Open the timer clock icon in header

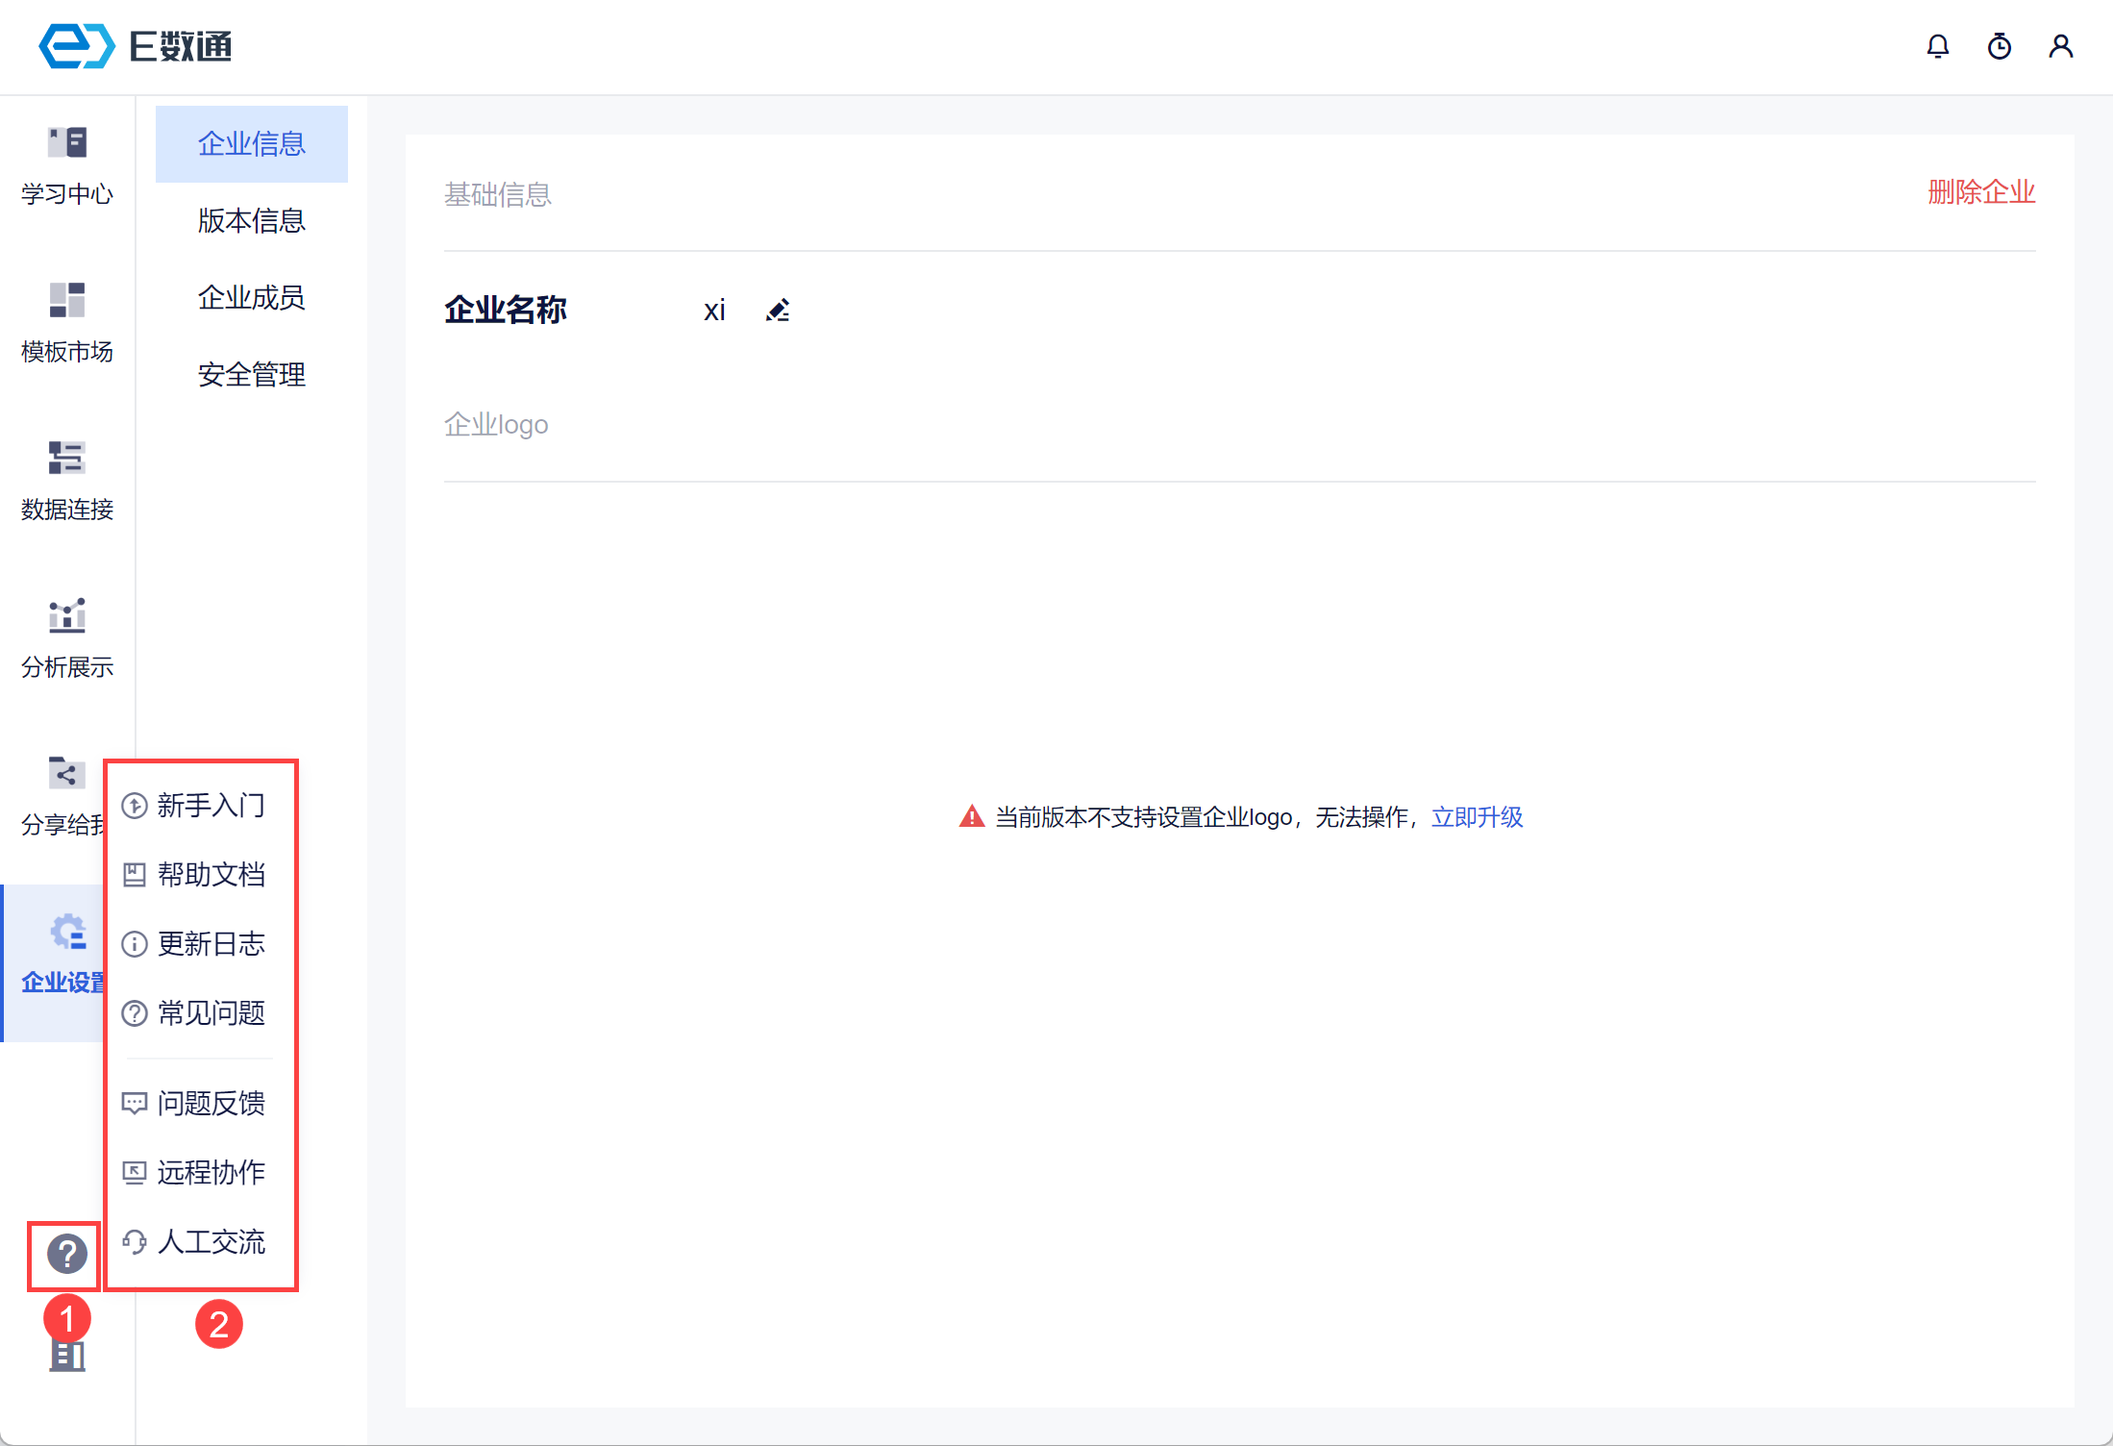pyautogui.click(x=1999, y=46)
